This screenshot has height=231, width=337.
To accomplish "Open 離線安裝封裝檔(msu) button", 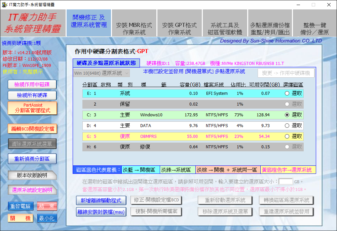I will click(x=101, y=212).
